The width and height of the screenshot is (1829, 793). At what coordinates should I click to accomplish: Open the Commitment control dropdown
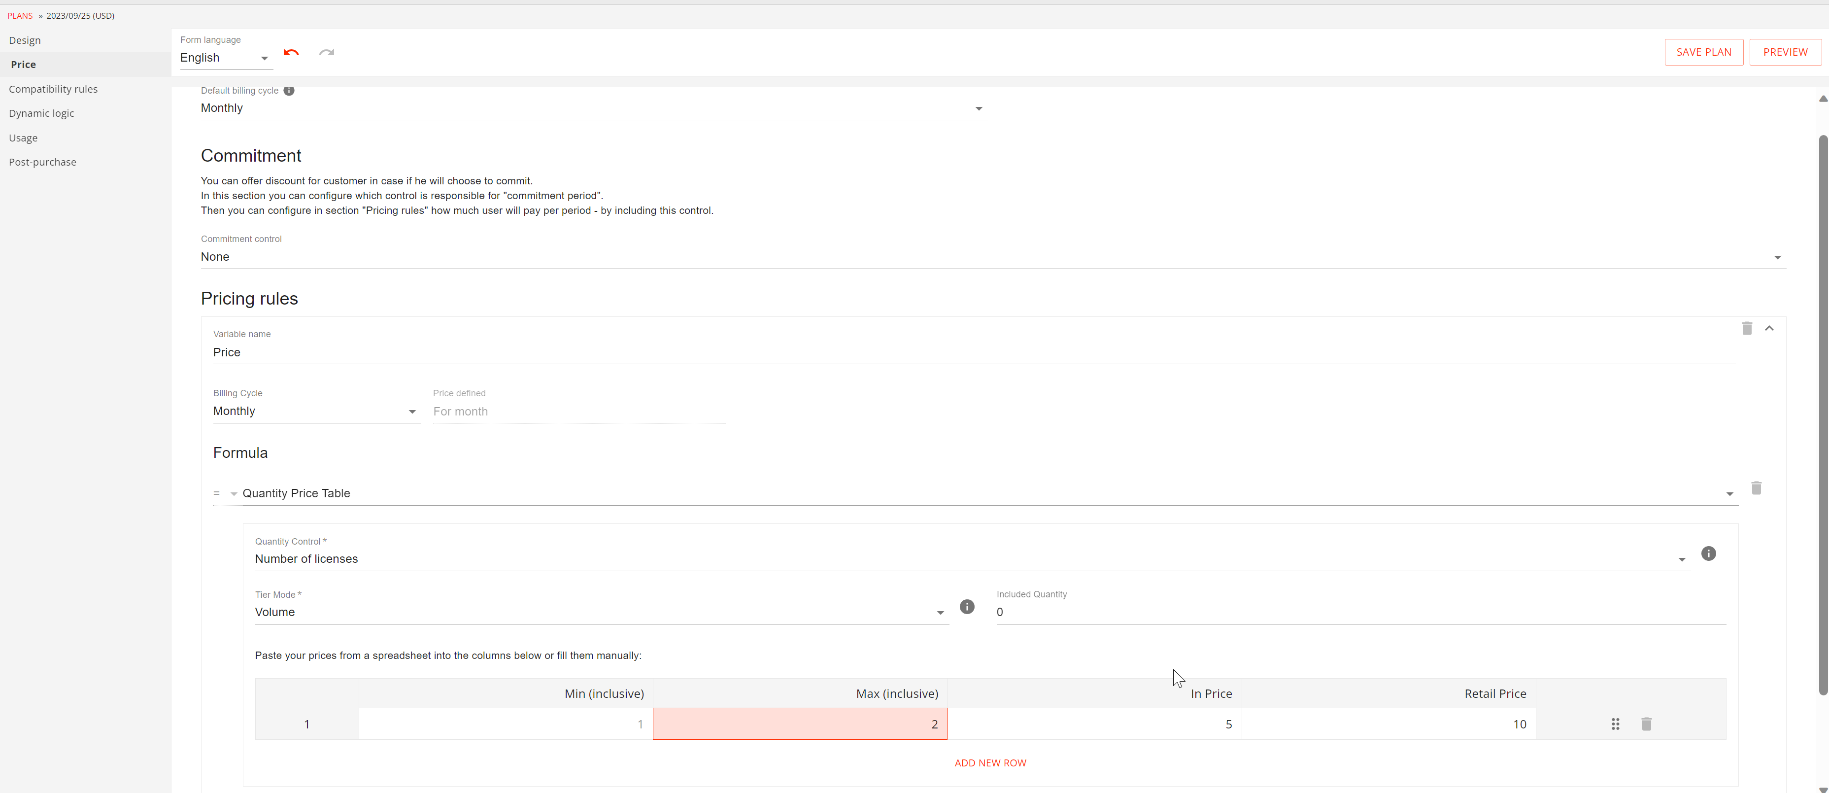point(993,257)
